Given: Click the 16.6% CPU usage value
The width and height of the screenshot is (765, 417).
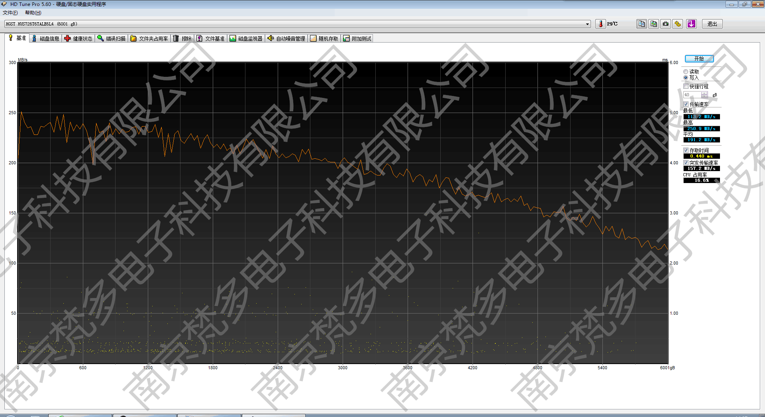Looking at the screenshot, I should click(702, 180).
